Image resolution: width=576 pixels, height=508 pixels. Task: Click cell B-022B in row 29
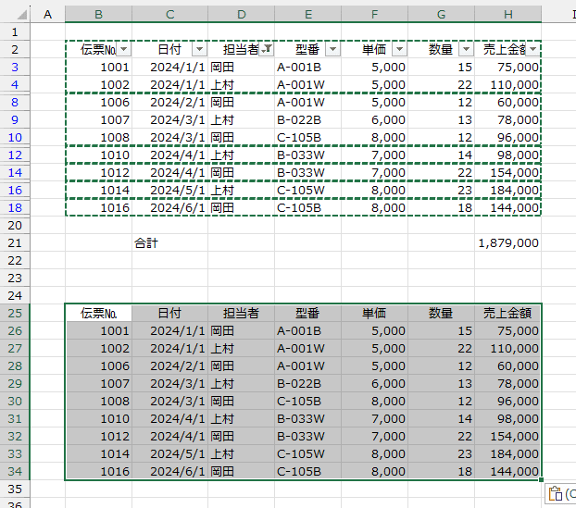pyautogui.click(x=307, y=383)
